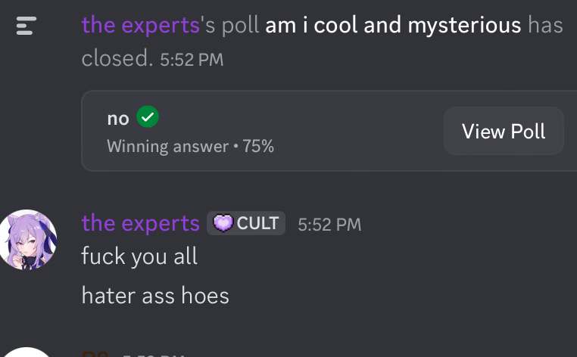Open the "am i cool and mysterious" poll title
Image resolution: width=577 pixels, height=357 pixels.
coord(393,25)
